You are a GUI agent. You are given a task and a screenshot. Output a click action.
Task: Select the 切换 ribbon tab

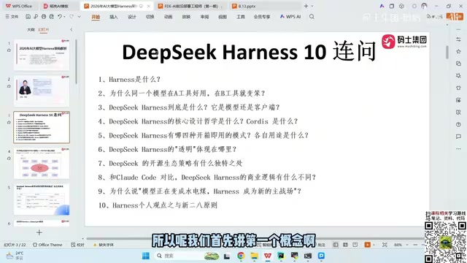coord(150,17)
